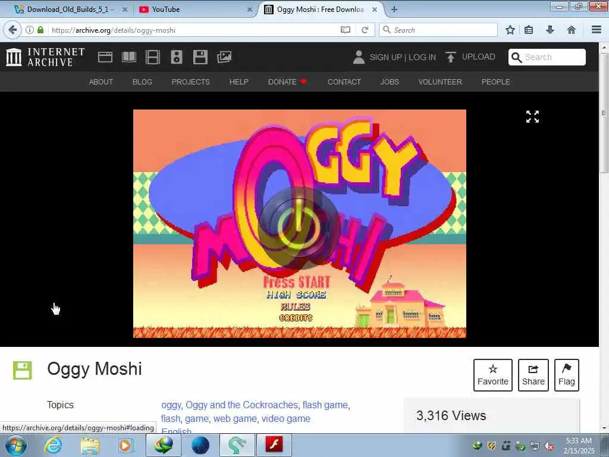Open the 'oggy' topic link

click(x=171, y=405)
